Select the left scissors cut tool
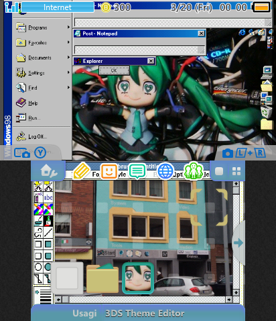The height and width of the screenshot is (321, 276). (x=38, y=187)
